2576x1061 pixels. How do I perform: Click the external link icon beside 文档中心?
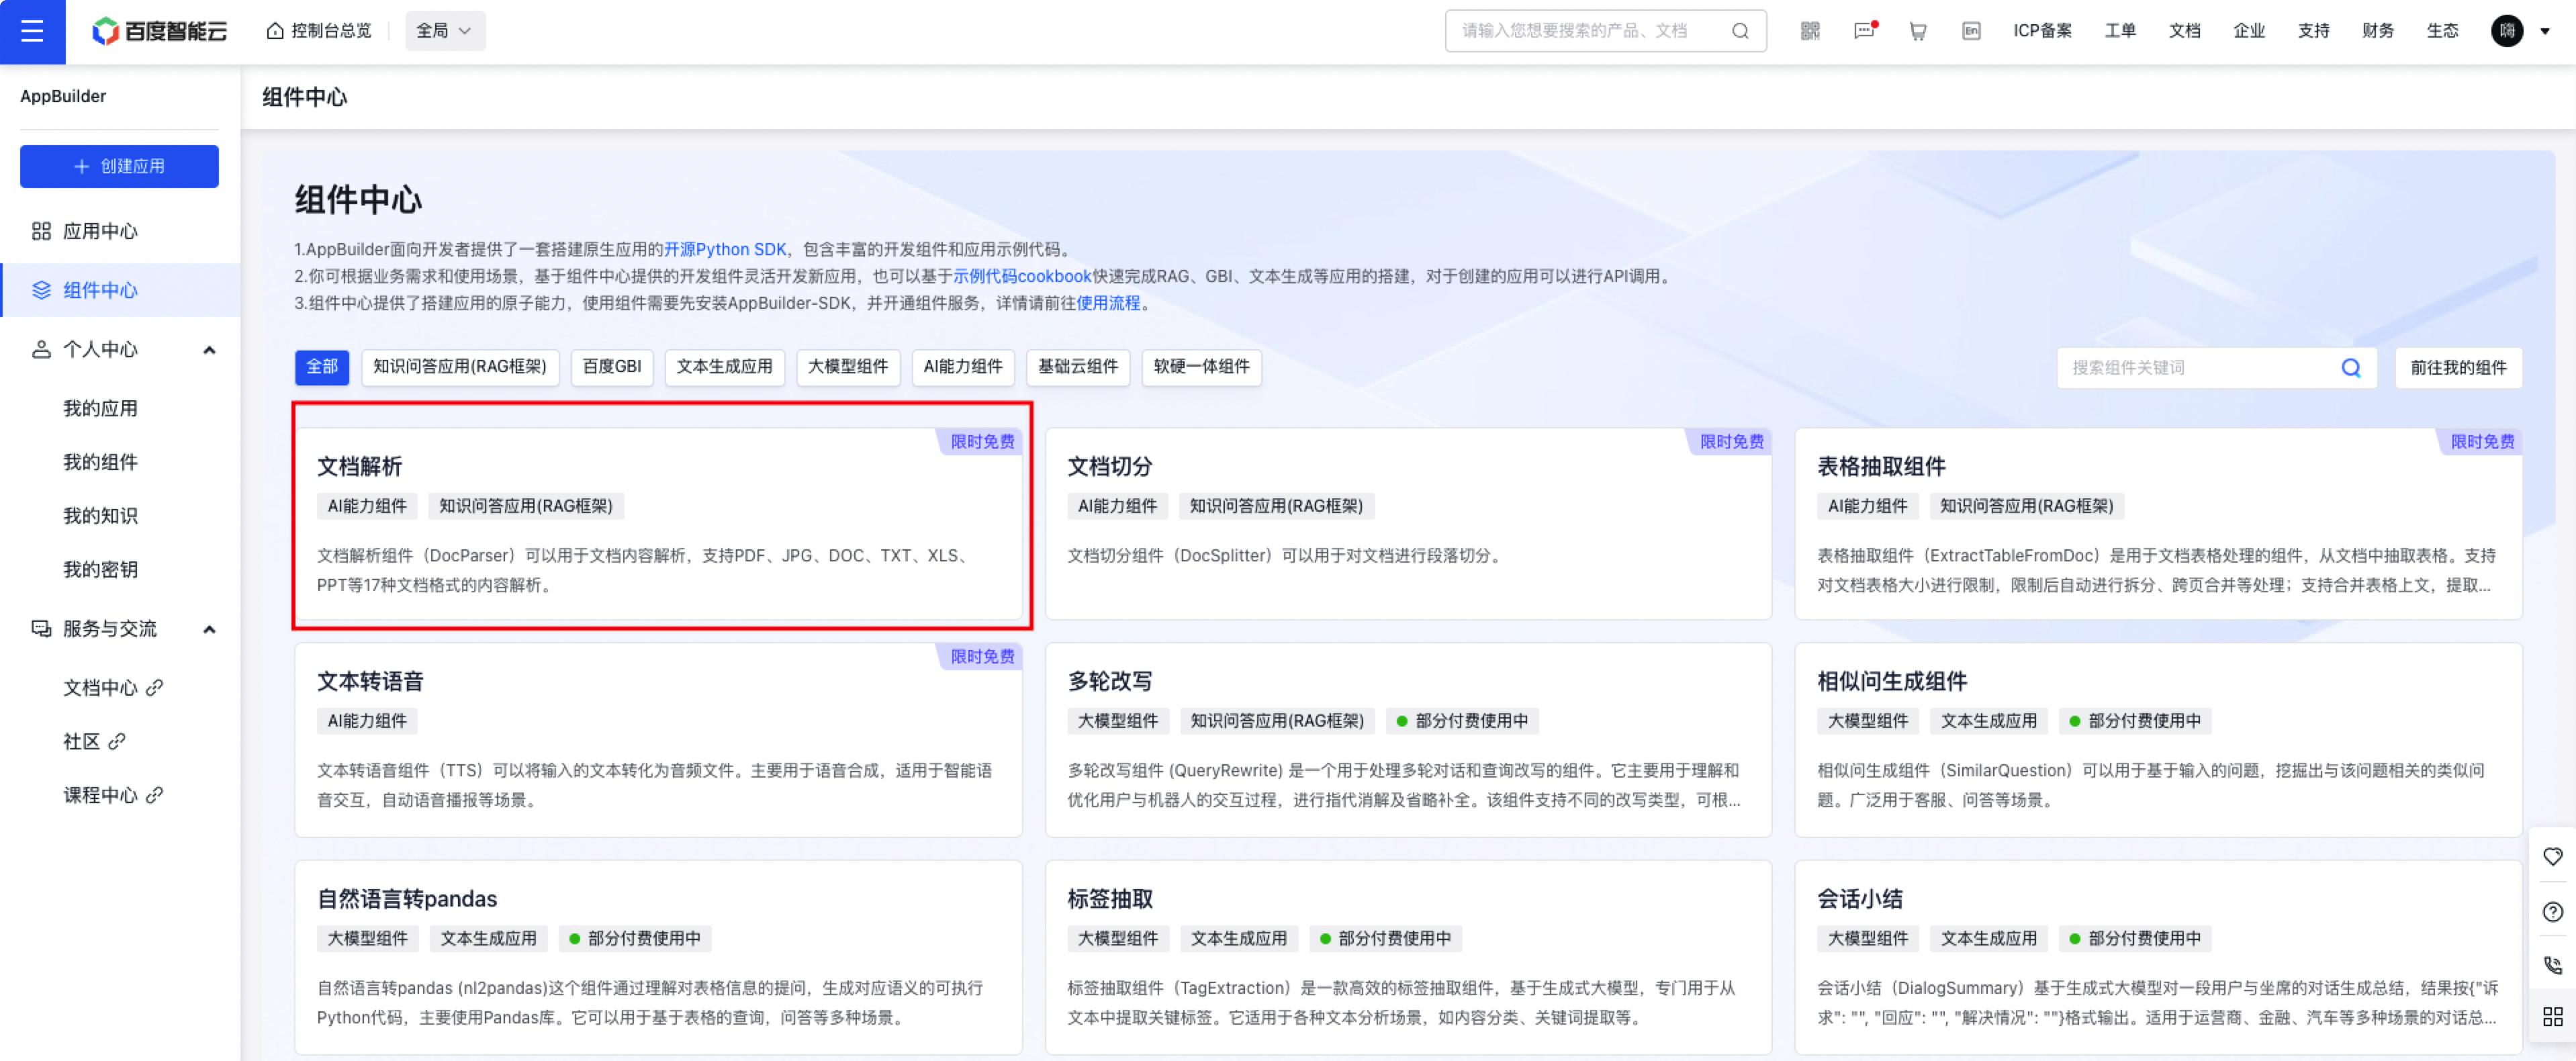pos(154,688)
